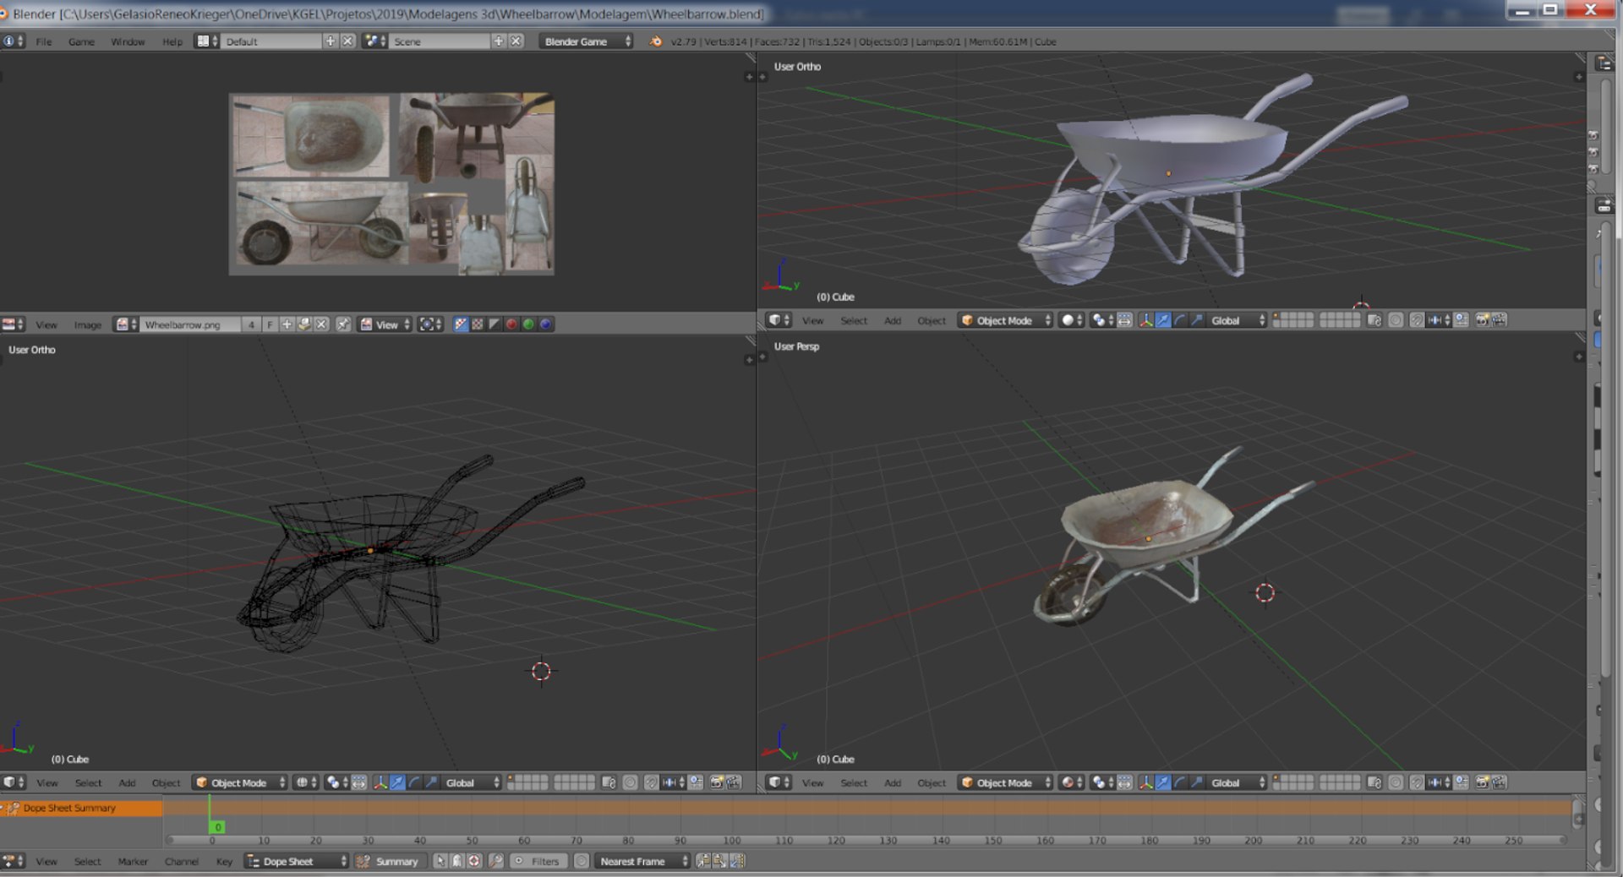Toggle only selected filter arrow in dope sheet
1623x877 pixels.
pos(440,861)
